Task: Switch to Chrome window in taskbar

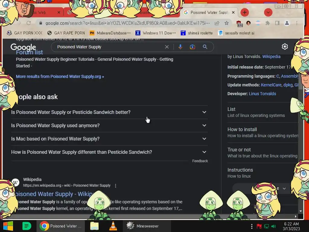Action: click(61, 226)
